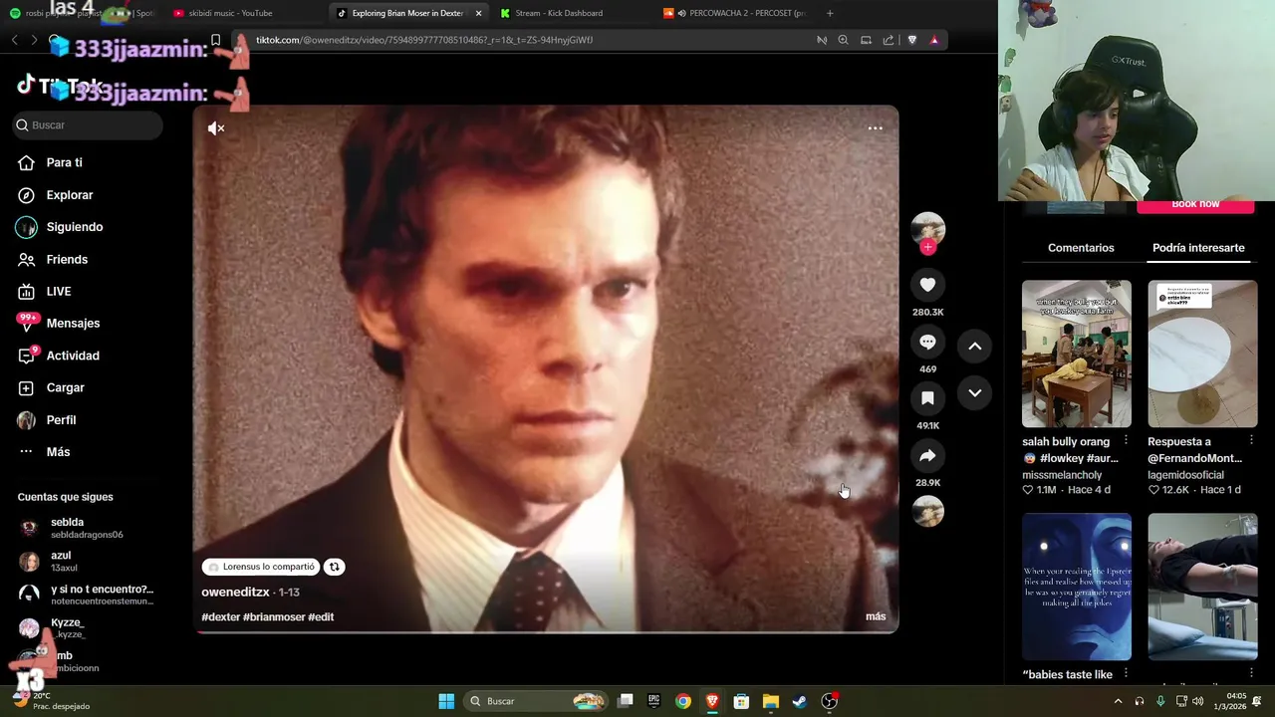
Task: Open the spinning music disc icon
Action: [x=927, y=511]
